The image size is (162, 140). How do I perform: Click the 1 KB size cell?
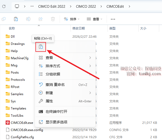154,130
